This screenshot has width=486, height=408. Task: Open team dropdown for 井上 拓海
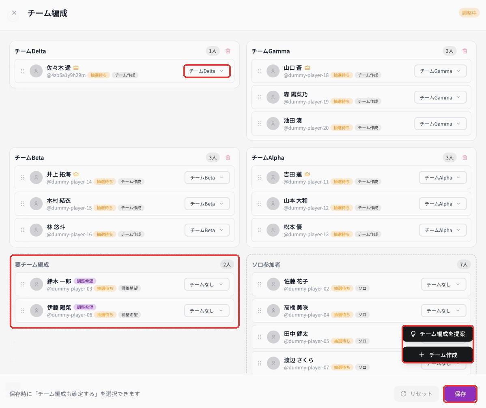[207, 178]
